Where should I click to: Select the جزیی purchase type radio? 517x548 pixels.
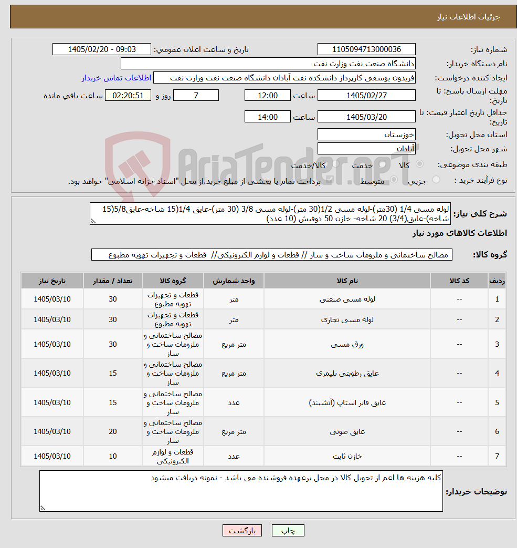pos(436,180)
